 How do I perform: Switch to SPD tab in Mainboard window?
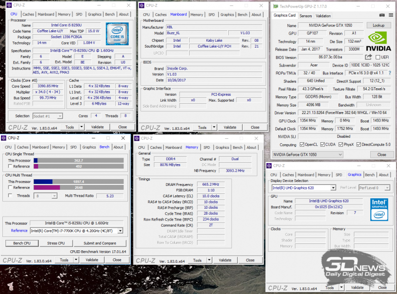[x=212, y=15]
